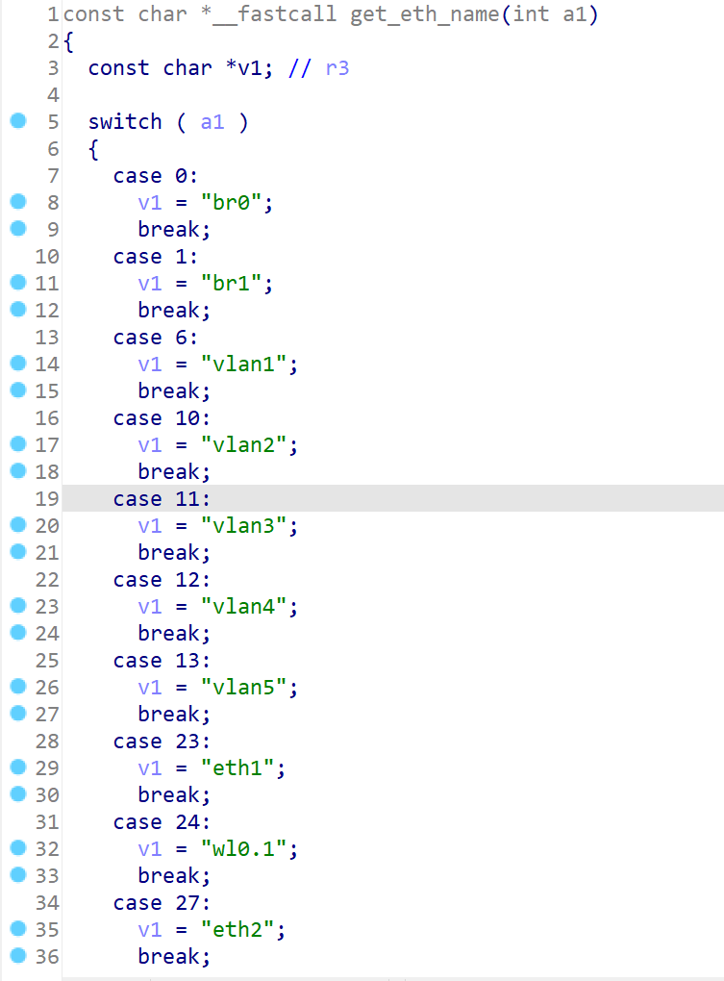The width and height of the screenshot is (724, 981).
Task: Select the blue dot at line 26
Action: click(17, 687)
